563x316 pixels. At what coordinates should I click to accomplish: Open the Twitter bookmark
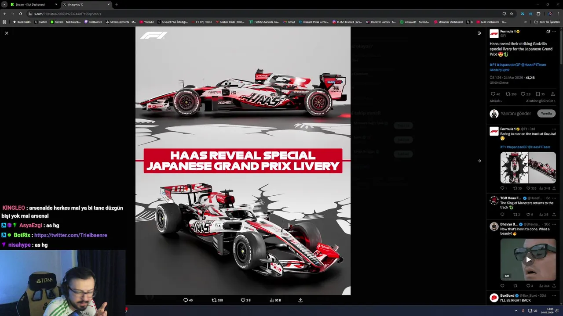tap(40, 22)
